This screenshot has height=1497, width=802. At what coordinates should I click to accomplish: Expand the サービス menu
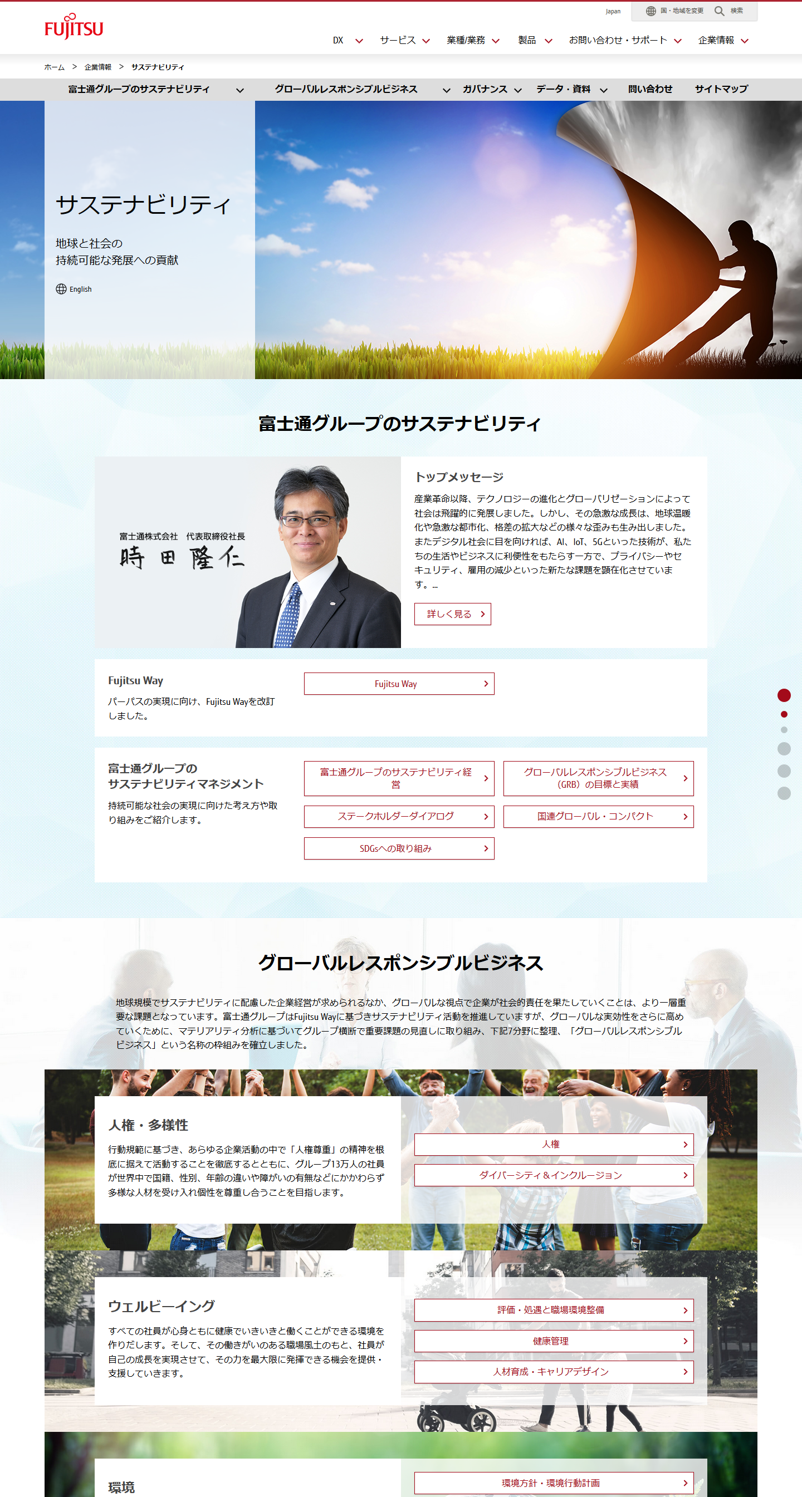(x=405, y=40)
